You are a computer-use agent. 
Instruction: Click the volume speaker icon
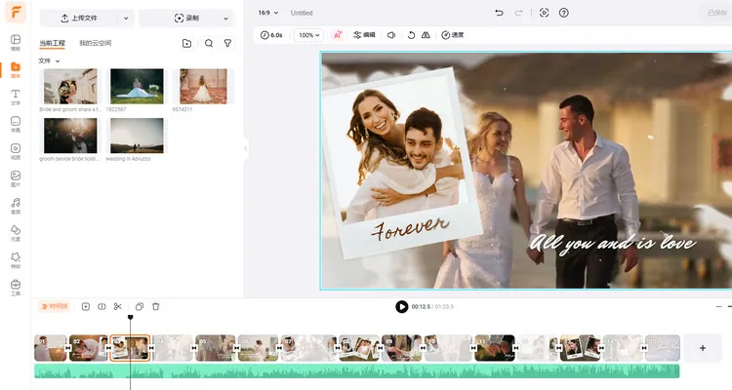[391, 35]
